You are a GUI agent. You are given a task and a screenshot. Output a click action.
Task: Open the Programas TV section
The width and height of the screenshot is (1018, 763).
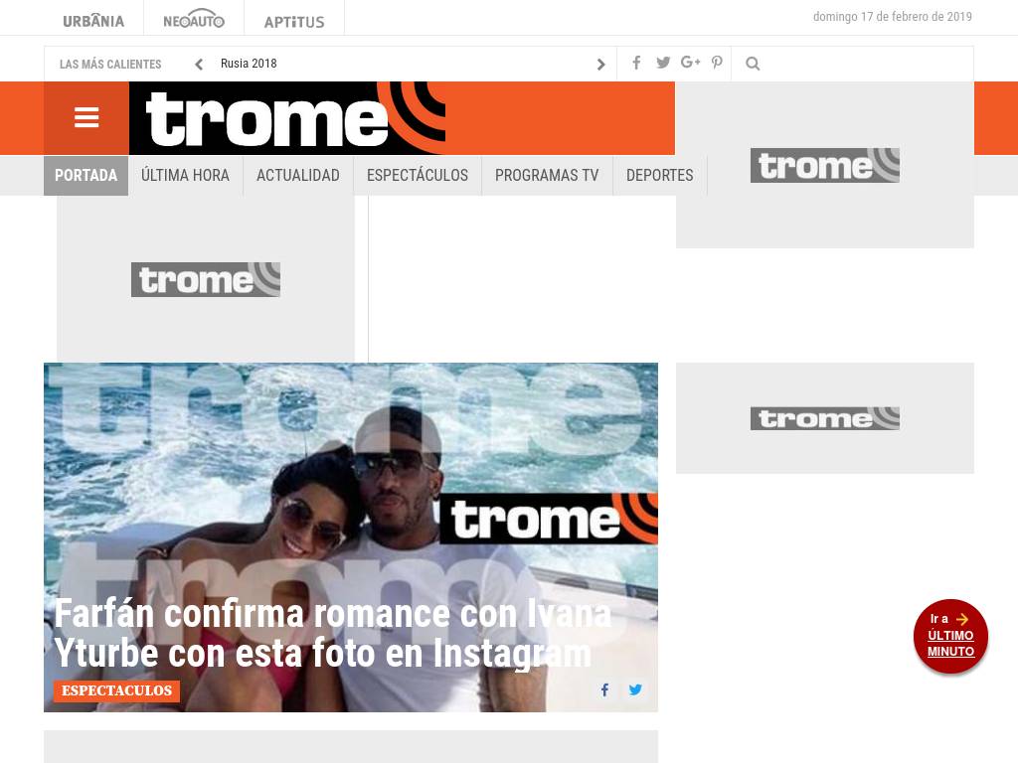coord(547,175)
